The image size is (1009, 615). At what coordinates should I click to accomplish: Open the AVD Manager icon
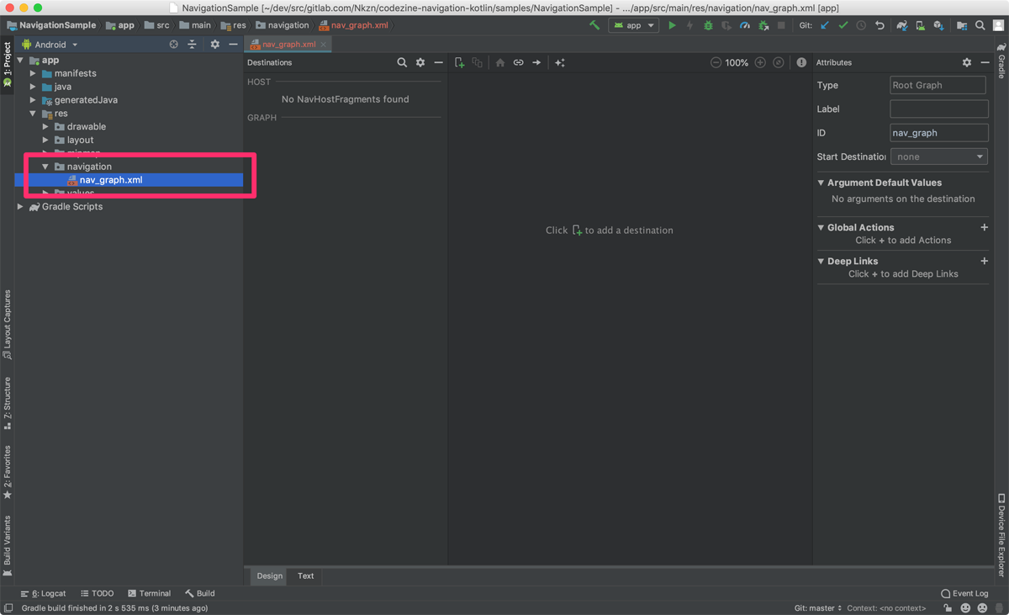click(921, 25)
